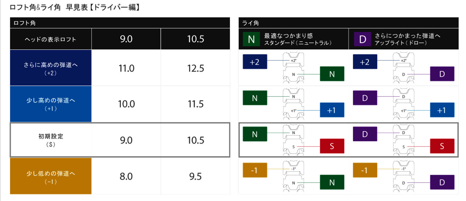
Task: Click the green N icon beside 最適なつかまり感
Action: tap(252, 39)
